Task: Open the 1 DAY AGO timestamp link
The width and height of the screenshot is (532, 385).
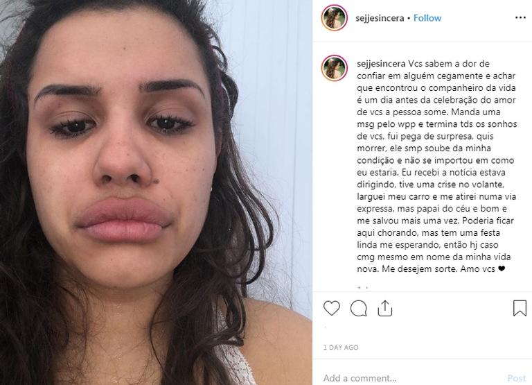Action: pos(341,348)
